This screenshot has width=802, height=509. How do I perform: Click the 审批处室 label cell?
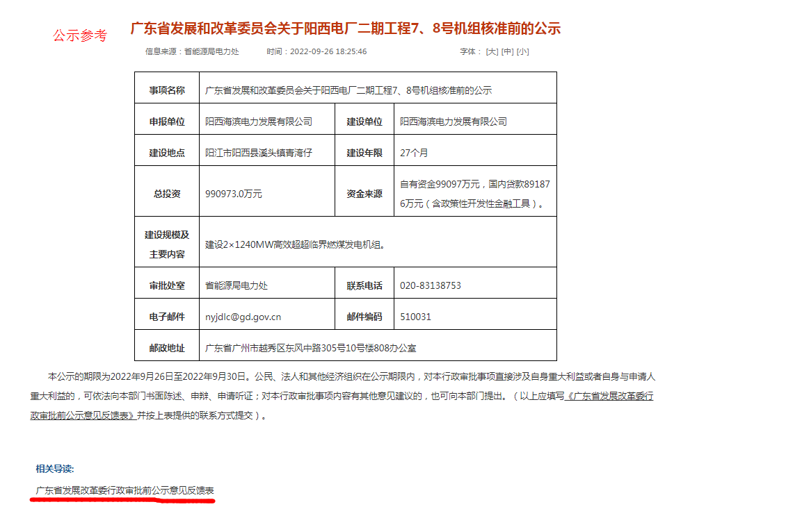pyautogui.click(x=167, y=283)
